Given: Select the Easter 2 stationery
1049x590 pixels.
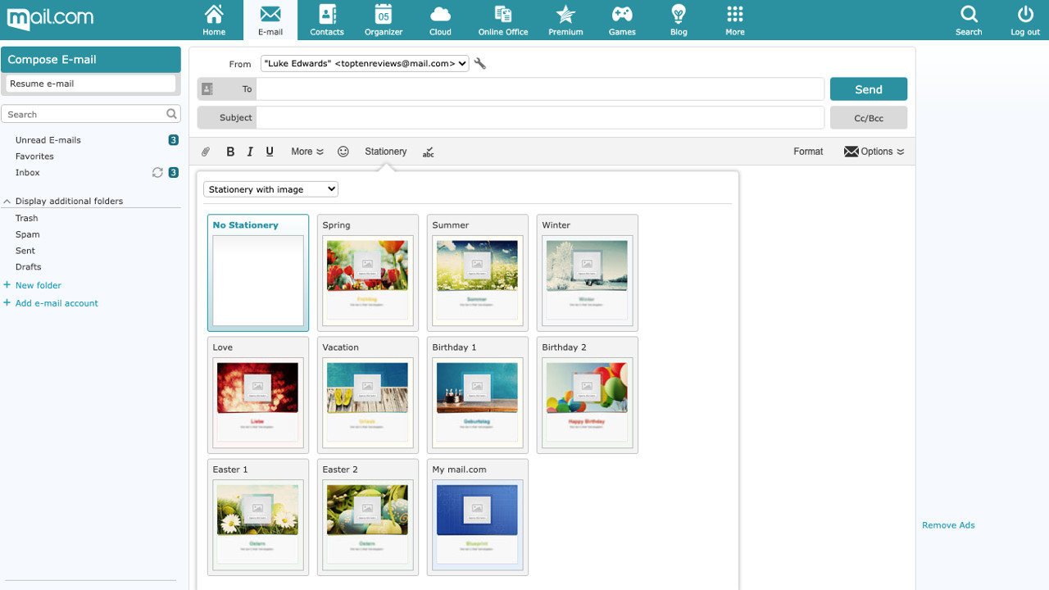Looking at the screenshot, I should tap(368, 517).
